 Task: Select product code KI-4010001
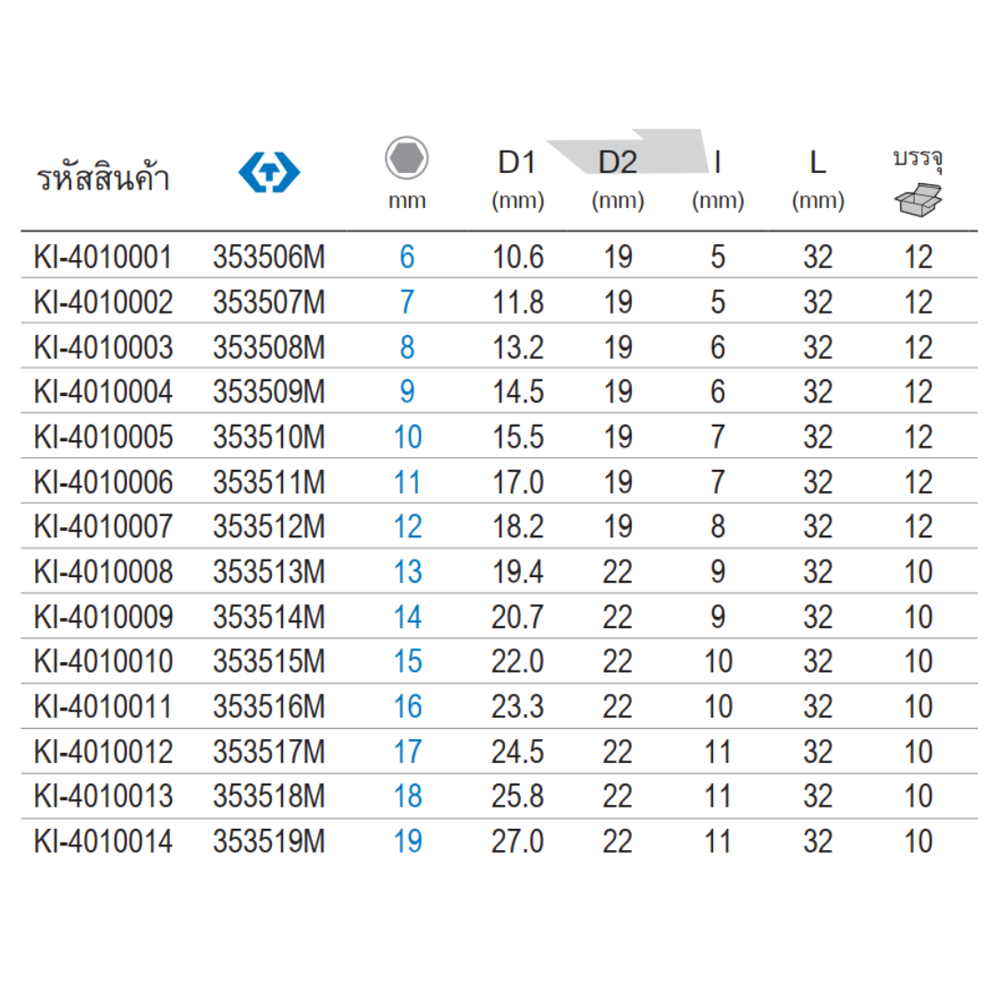click(x=104, y=257)
